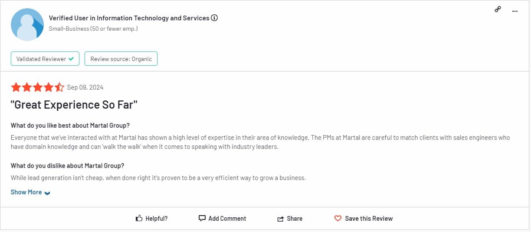The image size is (531, 232).
Task: Click the Helpful? button label
Action: tap(157, 219)
